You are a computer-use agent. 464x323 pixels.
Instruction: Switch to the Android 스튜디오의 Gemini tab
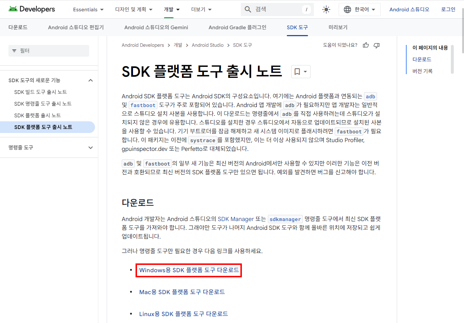[156, 27]
